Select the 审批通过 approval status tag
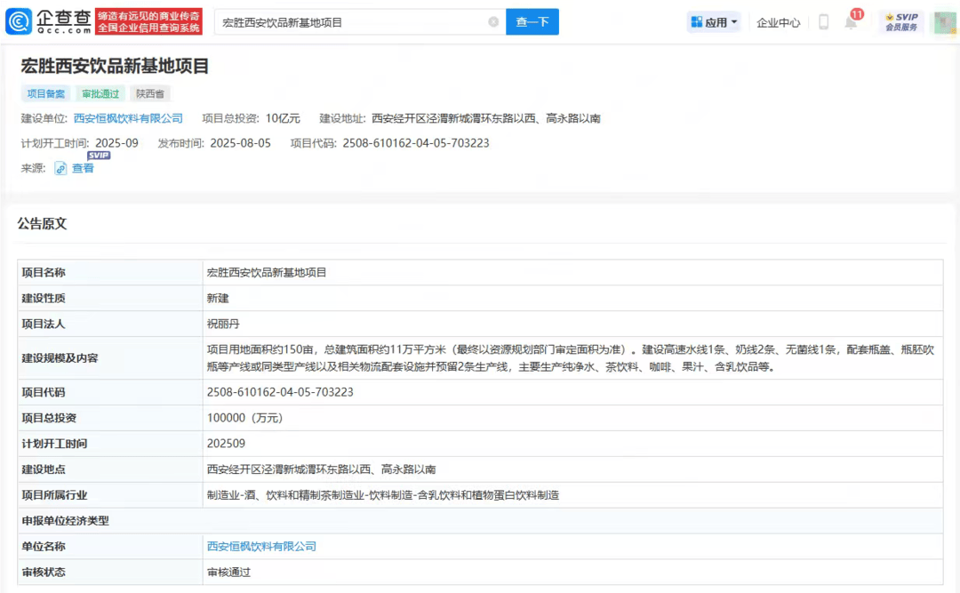 [100, 93]
